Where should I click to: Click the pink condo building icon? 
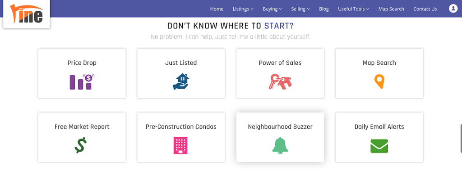coord(180,145)
